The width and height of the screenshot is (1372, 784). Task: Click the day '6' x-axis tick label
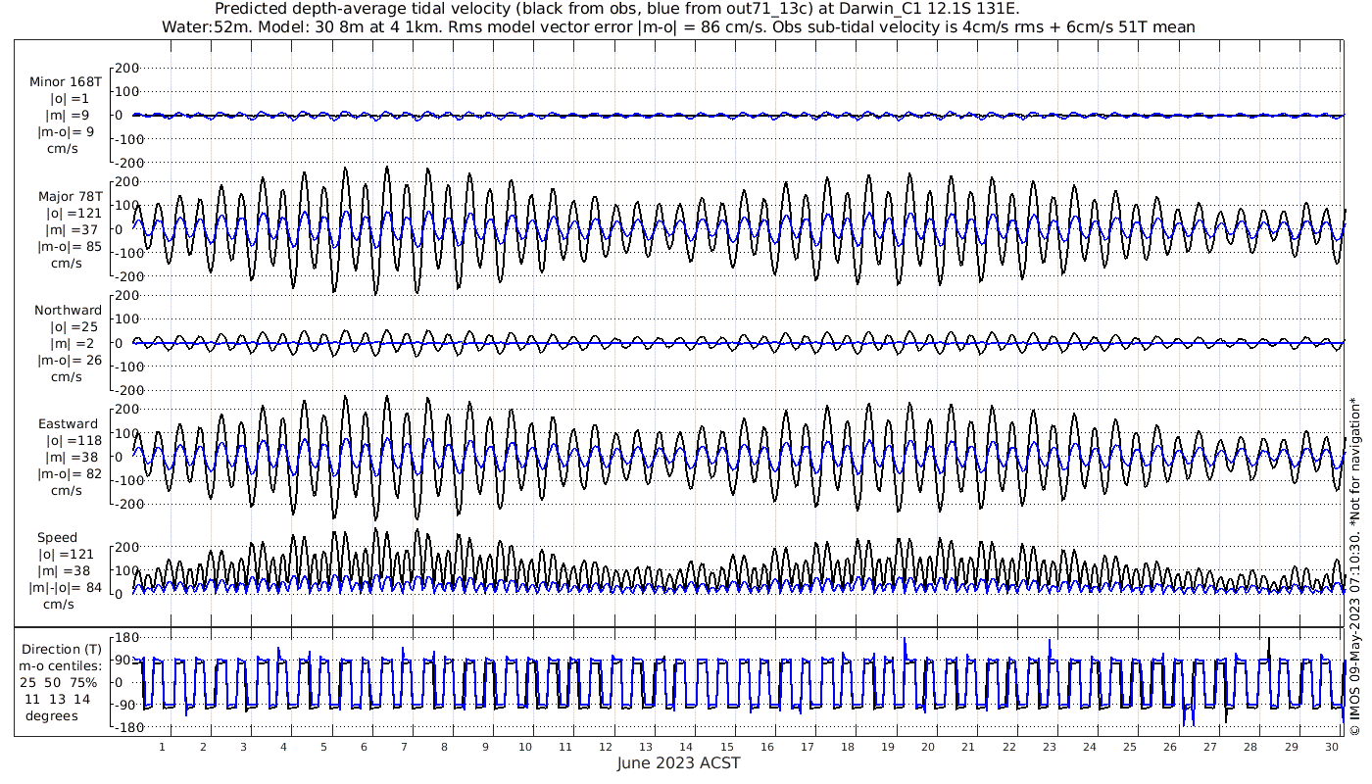(364, 747)
